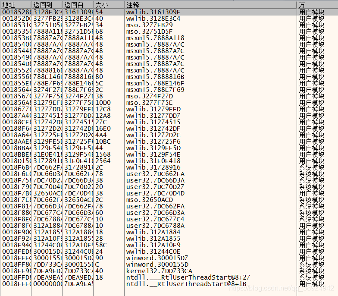This screenshot has height=296, width=338.
Task: Select the msxml5.788E146F comment entry
Action: (155, 83)
